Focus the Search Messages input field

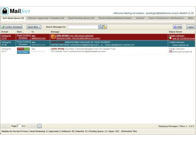pyautogui.click(x=83, y=27)
